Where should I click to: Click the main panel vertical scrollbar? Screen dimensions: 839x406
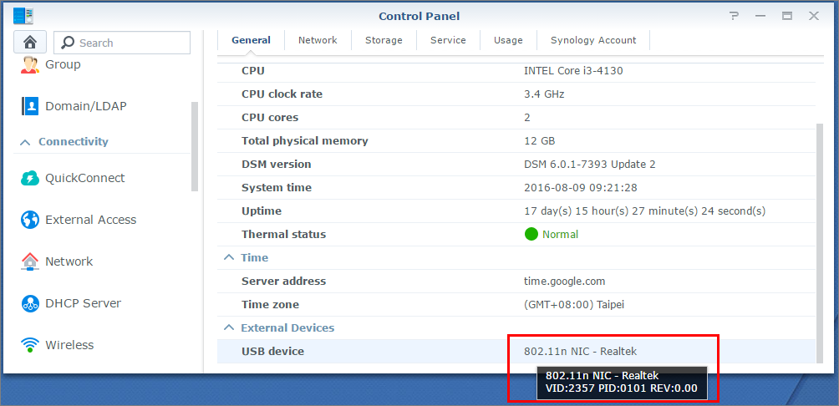[820, 243]
